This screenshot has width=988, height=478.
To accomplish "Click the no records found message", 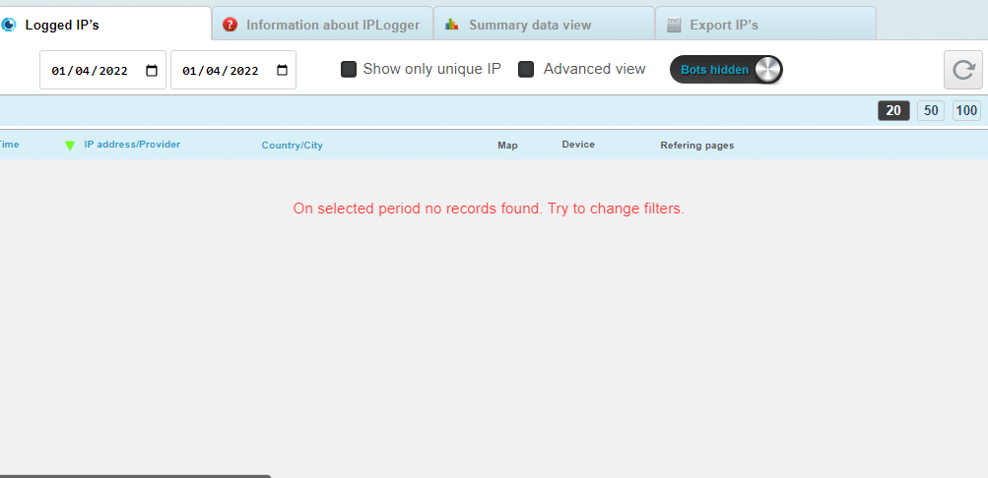I will pyautogui.click(x=489, y=209).
